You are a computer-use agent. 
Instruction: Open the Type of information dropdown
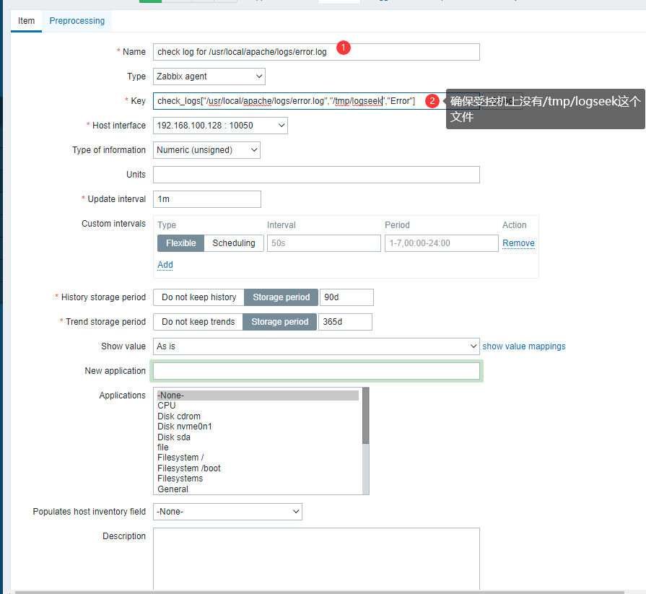click(206, 150)
